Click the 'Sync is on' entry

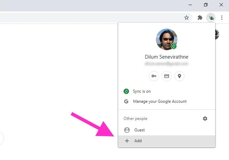pos(141,91)
